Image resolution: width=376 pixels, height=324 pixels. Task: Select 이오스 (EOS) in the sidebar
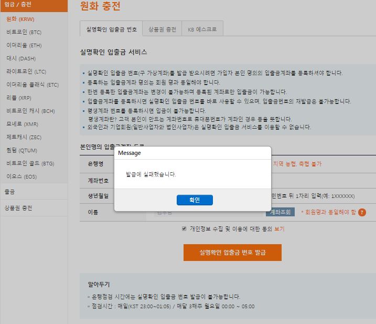click(22, 176)
